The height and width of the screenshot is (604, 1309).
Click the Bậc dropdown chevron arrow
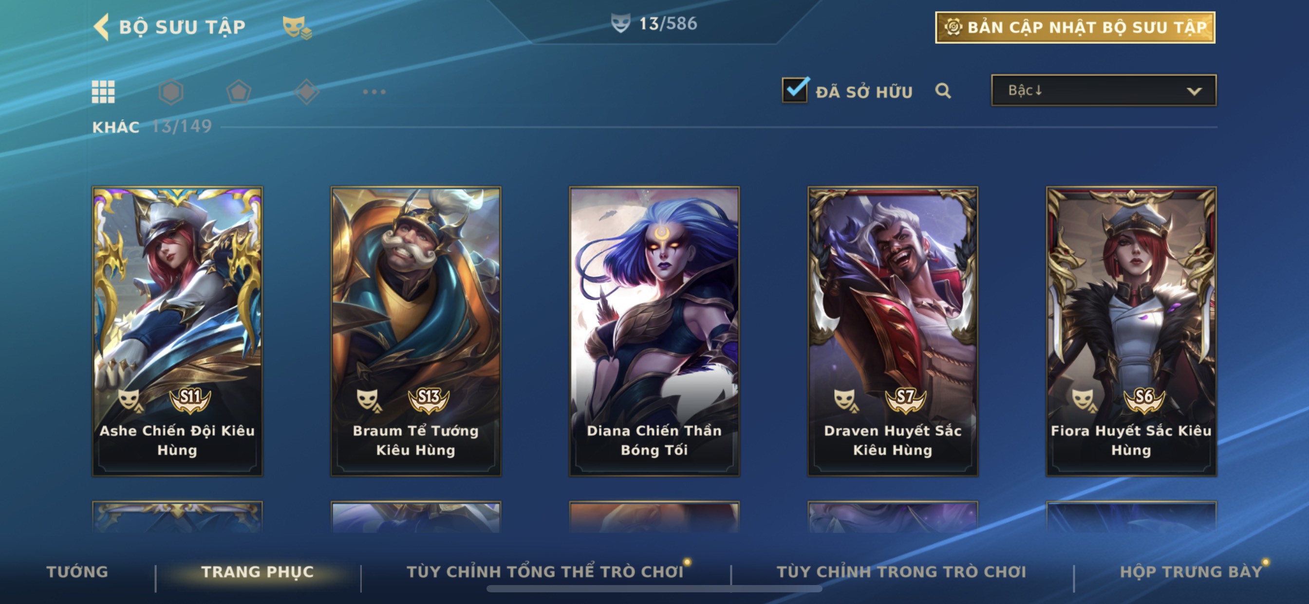point(1194,91)
